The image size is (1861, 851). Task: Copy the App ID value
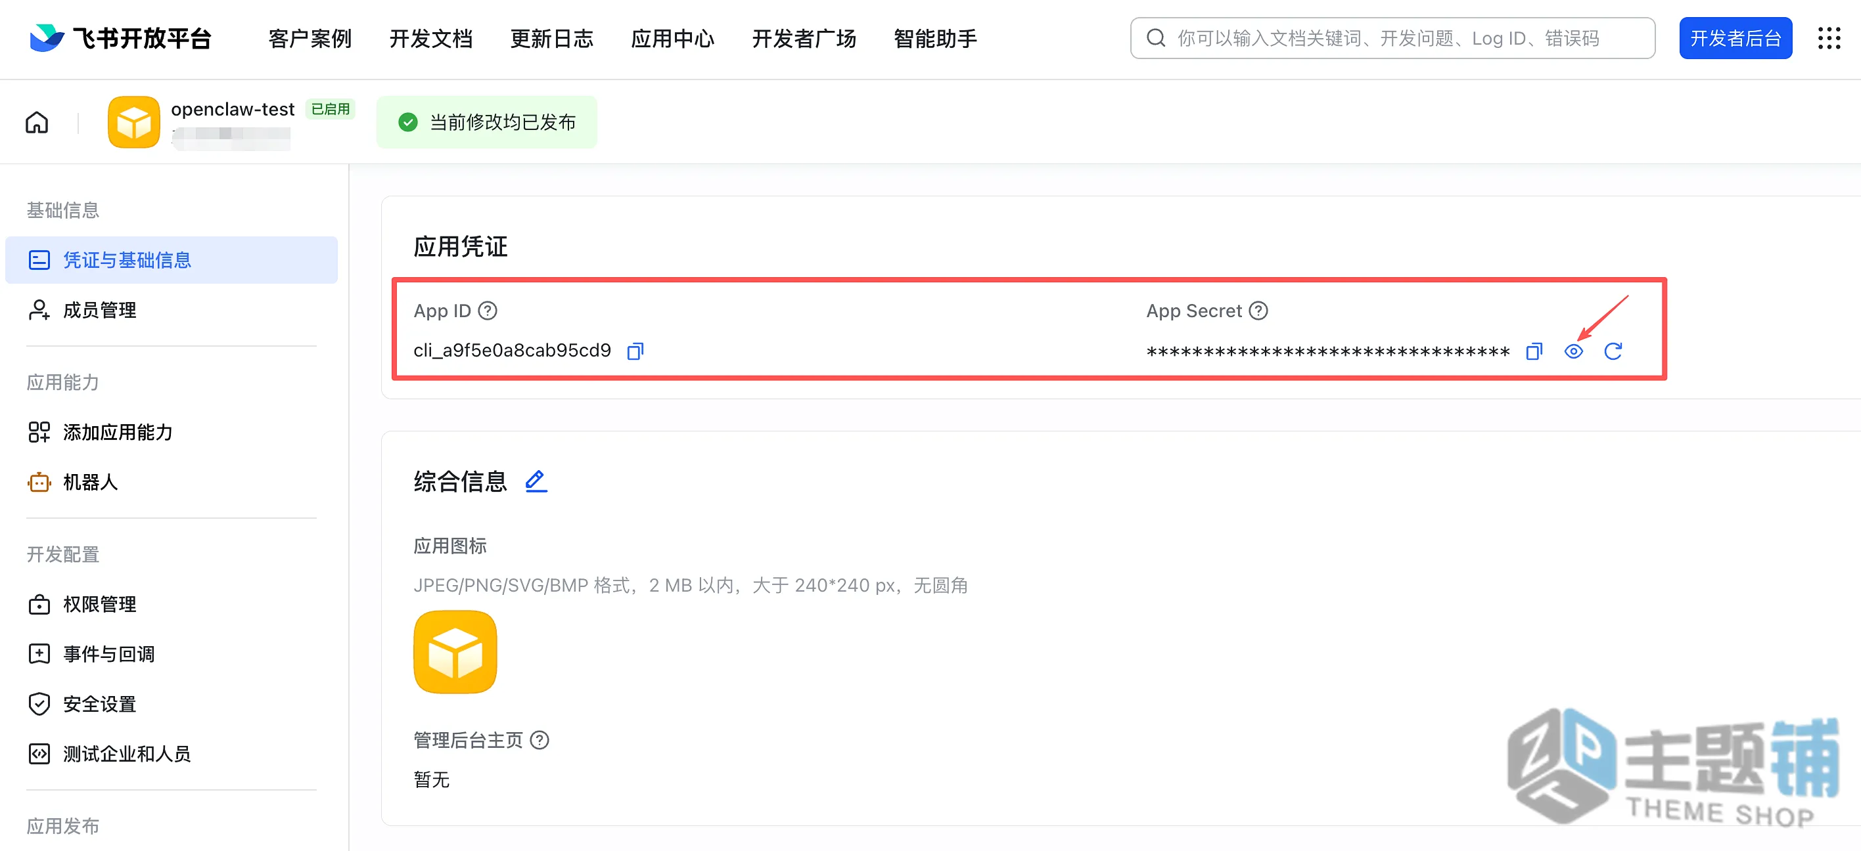point(635,351)
